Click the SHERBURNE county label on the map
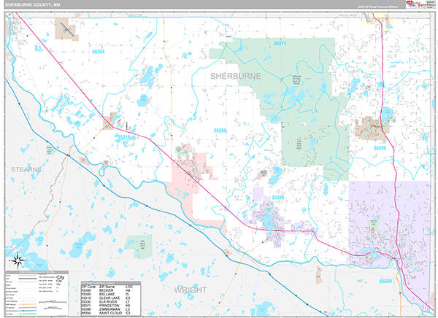The image size is (438, 318). [x=236, y=77]
